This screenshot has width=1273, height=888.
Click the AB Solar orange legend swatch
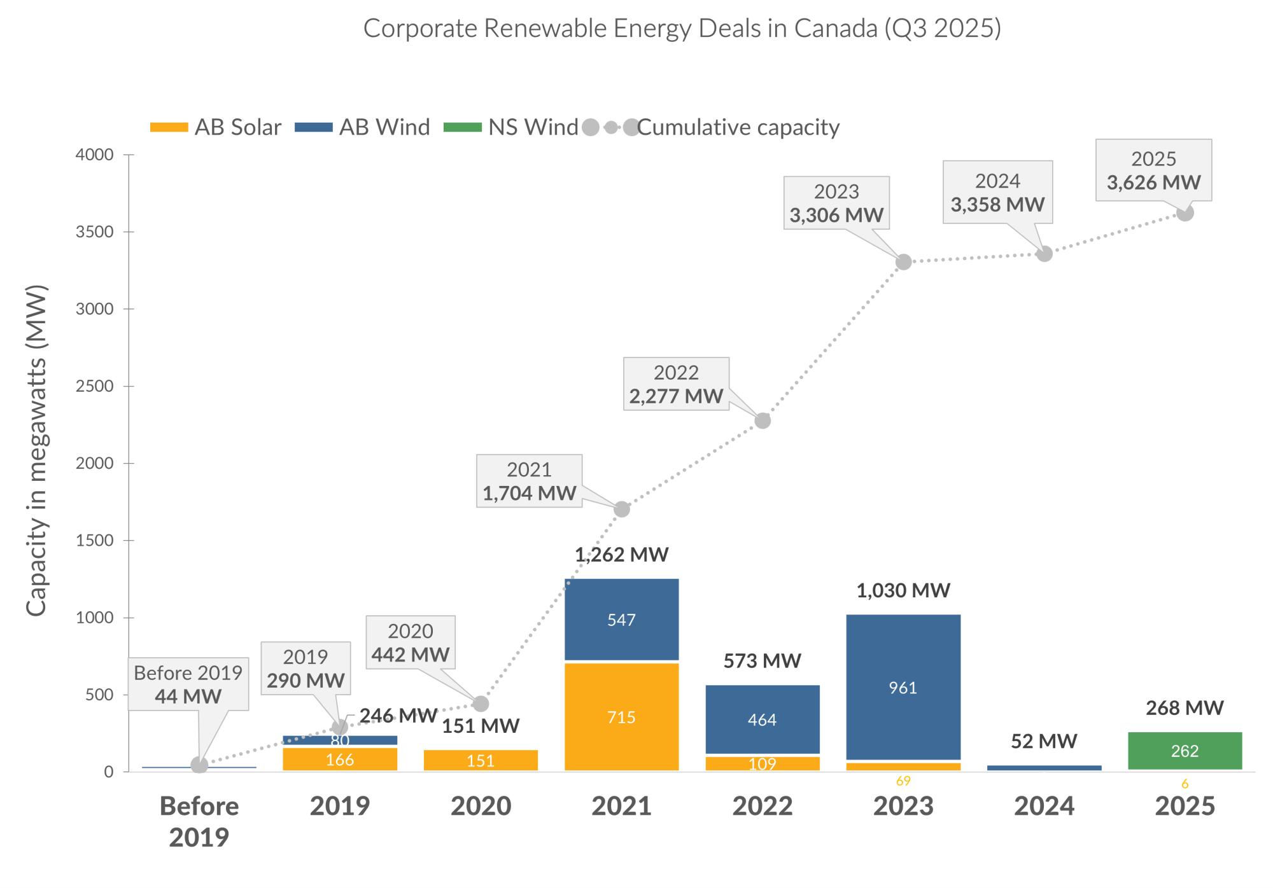tap(169, 128)
